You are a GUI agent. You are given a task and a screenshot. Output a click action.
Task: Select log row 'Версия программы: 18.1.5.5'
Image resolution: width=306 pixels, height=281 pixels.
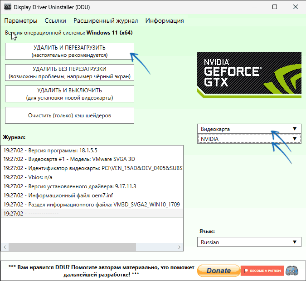pyautogui.click(x=92, y=151)
